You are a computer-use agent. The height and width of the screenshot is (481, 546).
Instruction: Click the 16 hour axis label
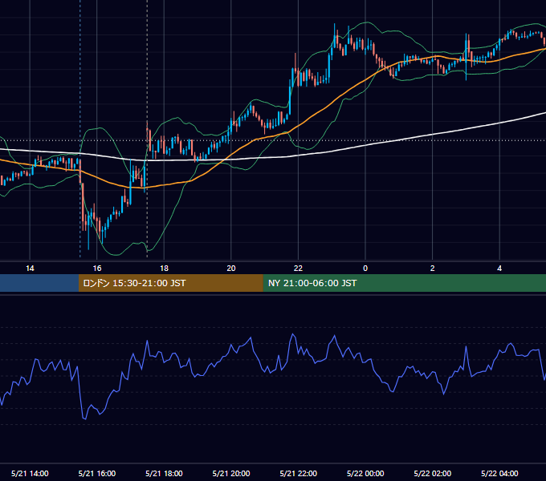[97, 269]
